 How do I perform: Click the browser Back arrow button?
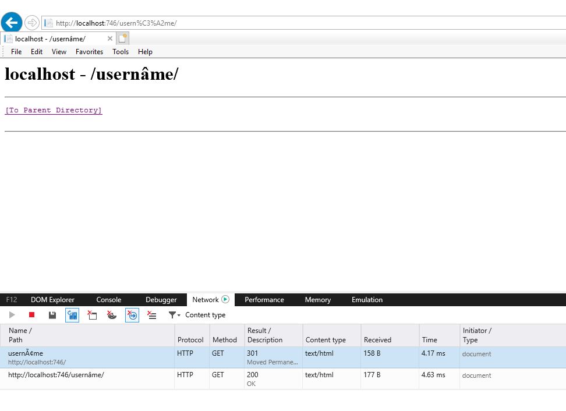pos(12,23)
